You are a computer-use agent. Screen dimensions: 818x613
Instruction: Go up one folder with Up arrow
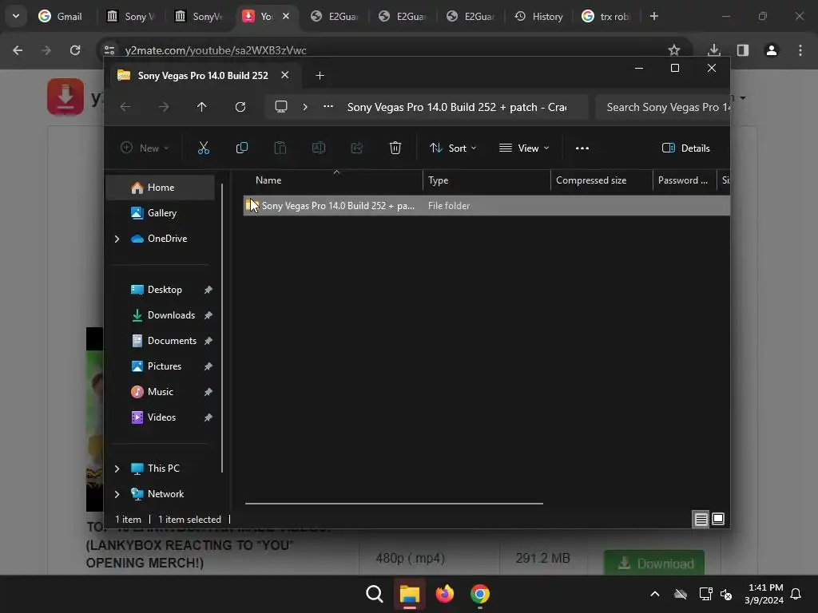202,107
